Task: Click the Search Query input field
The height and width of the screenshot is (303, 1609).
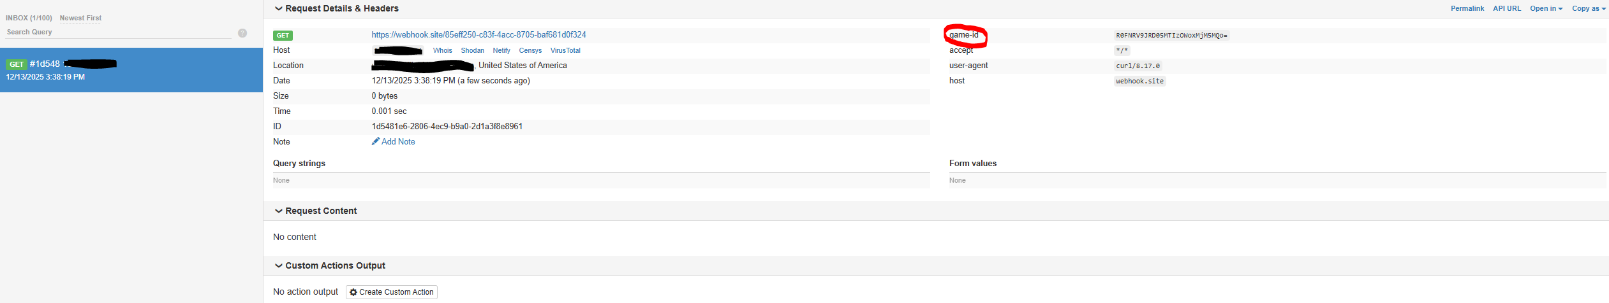Action: pyautogui.click(x=118, y=32)
